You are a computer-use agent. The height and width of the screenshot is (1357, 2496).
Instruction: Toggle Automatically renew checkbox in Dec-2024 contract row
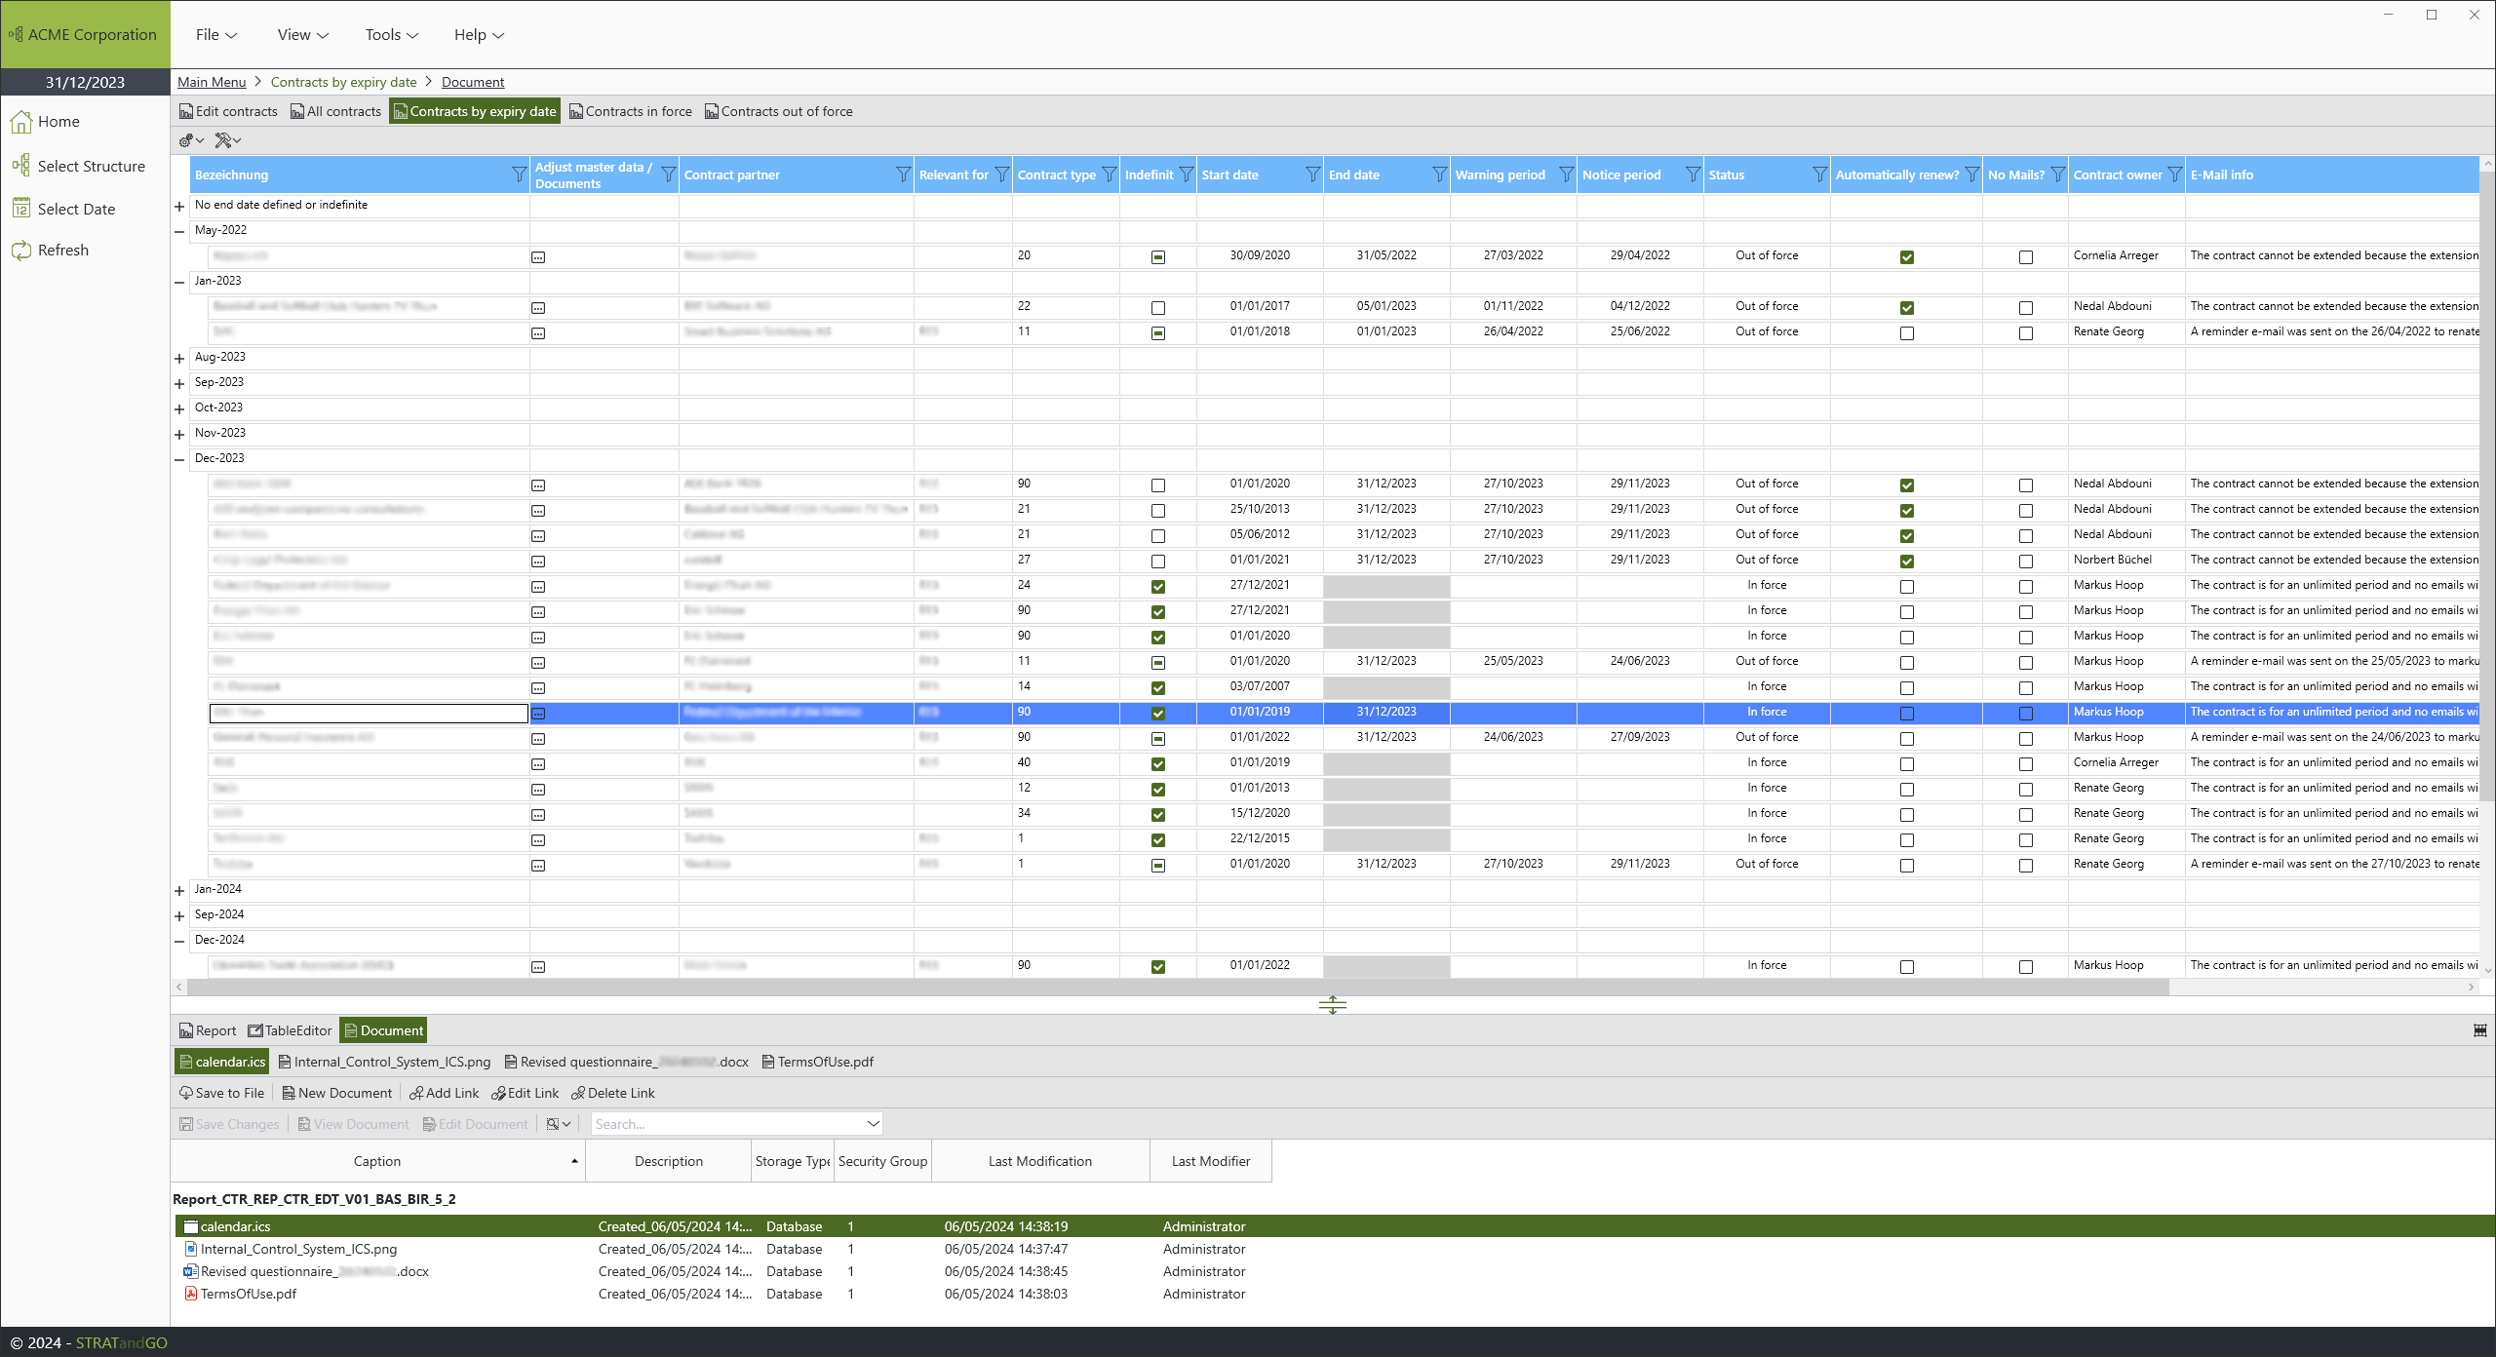click(x=1907, y=967)
